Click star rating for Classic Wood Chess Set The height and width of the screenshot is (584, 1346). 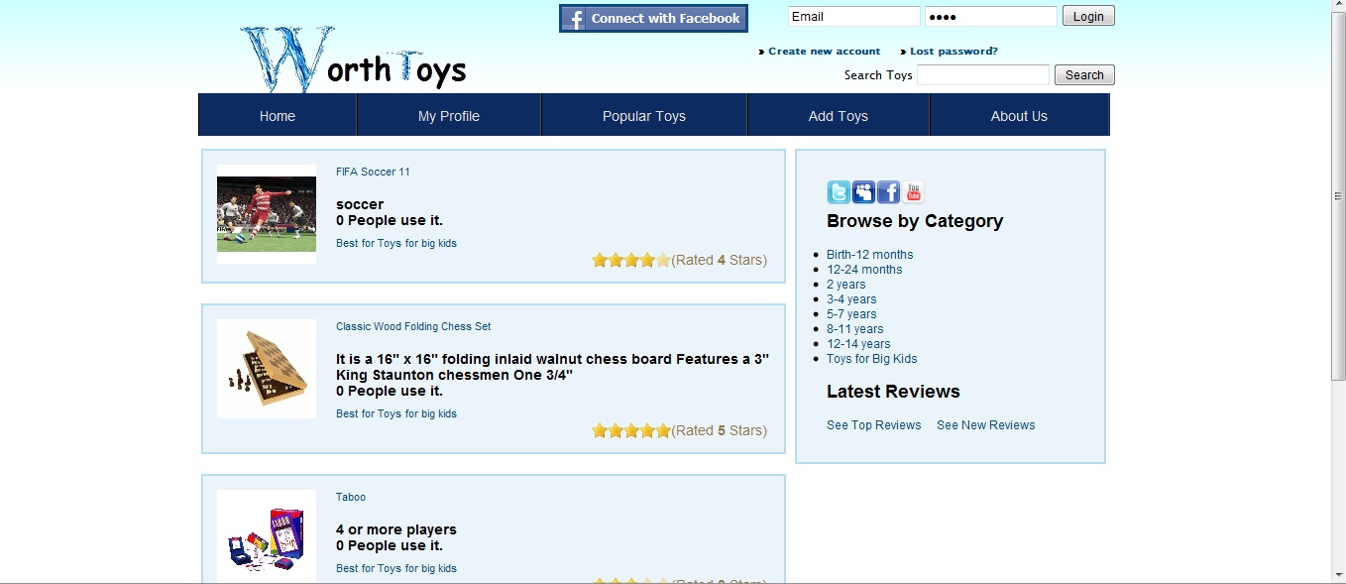(x=630, y=430)
